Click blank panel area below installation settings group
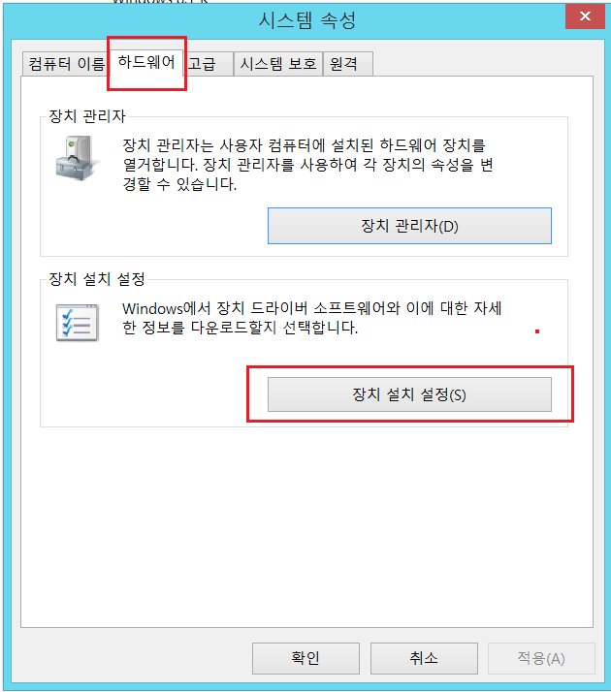The height and width of the screenshot is (692, 611). (306, 525)
